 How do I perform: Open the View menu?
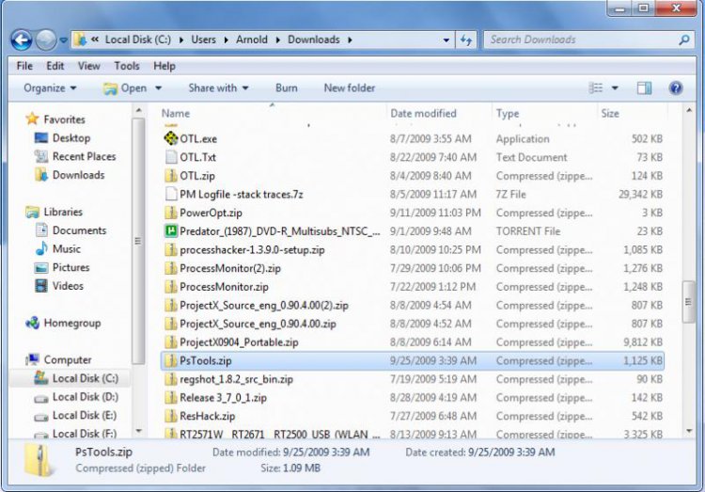pos(88,66)
